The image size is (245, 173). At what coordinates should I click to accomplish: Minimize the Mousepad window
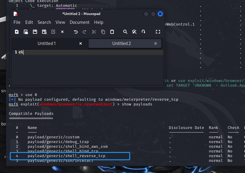pyautogui.click(x=146, y=14)
